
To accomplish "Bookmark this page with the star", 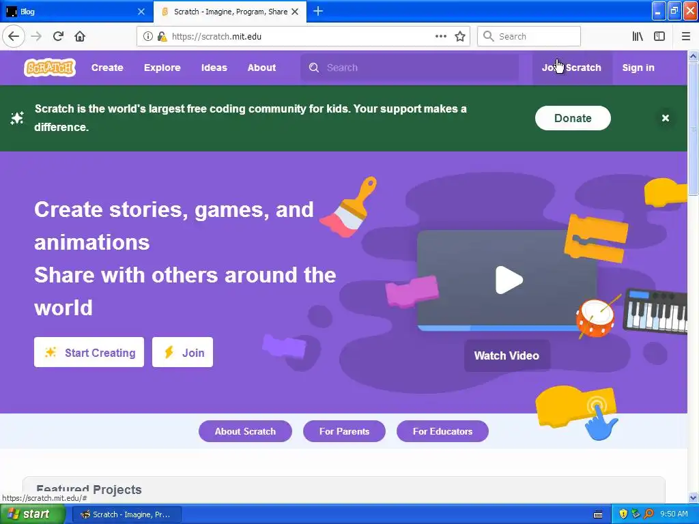I will coord(460,36).
